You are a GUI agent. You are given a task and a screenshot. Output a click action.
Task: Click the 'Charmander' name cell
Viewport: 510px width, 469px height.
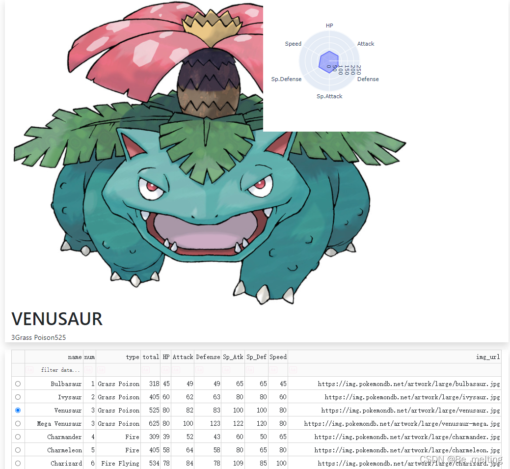(54, 437)
